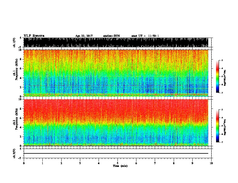
Task: Click time axis tick label "4"
Action: click(99, 163)
